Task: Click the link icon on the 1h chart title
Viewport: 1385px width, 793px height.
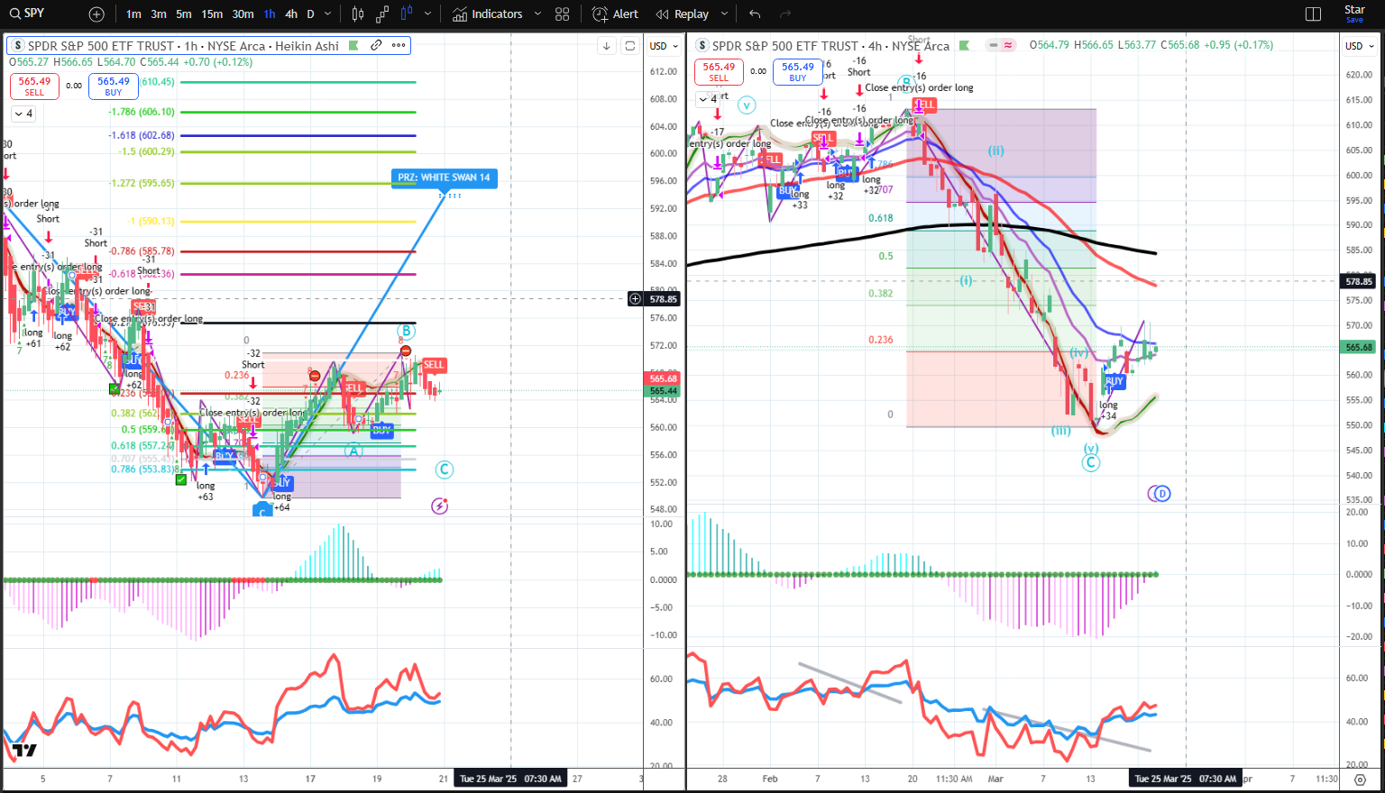Action: click(376, 45)
